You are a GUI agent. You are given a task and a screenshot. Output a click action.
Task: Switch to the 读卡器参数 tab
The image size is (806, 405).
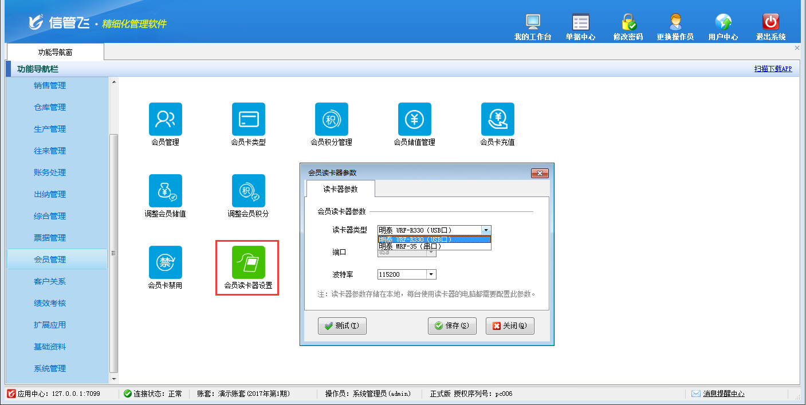coord(340,189)
